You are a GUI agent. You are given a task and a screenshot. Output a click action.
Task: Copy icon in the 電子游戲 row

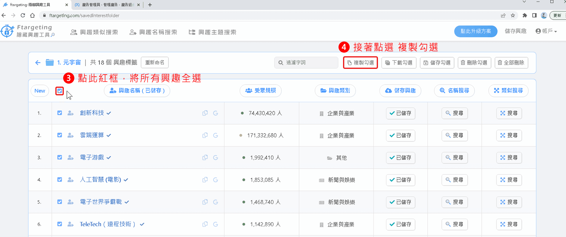click(x=205, y=158)
